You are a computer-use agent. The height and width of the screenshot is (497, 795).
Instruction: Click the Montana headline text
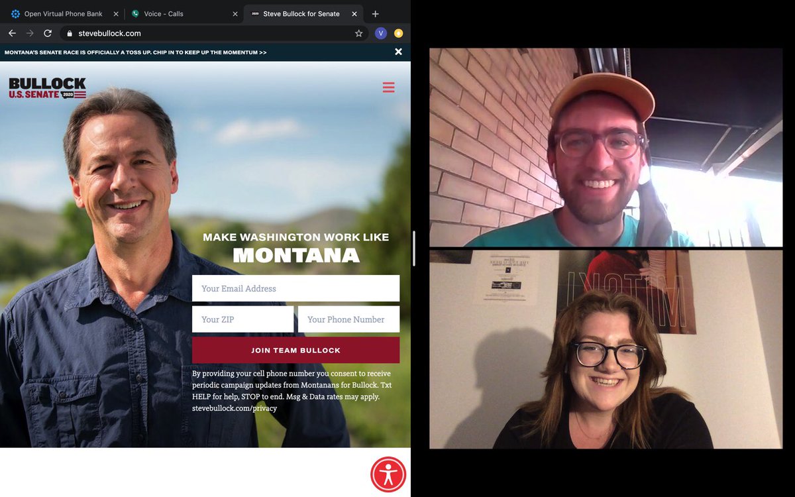click(x=295, y=255)
